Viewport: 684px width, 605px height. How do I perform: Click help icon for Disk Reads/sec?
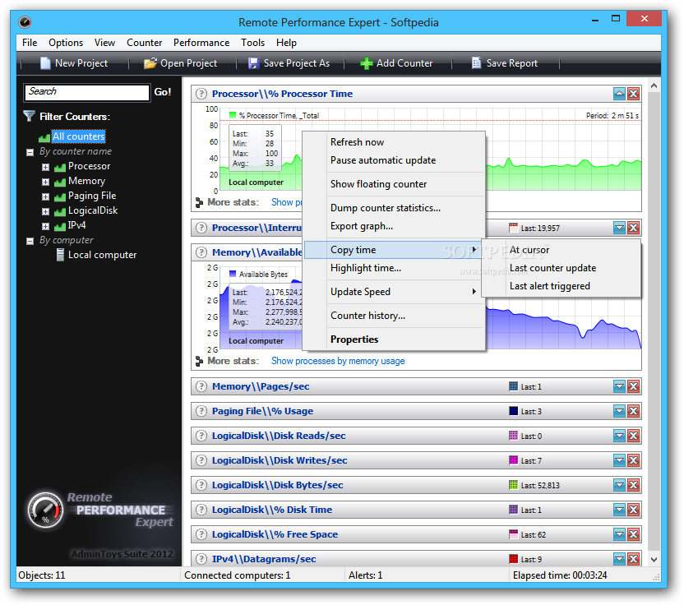pos(201,436)
